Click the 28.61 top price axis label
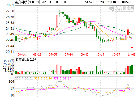Viewport: 138px width, 97px height. 10,5
